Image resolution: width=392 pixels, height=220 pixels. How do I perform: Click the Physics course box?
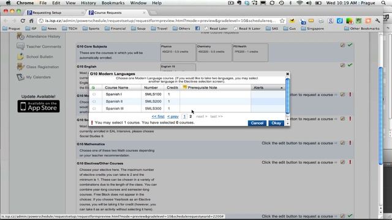coord(178,53)
